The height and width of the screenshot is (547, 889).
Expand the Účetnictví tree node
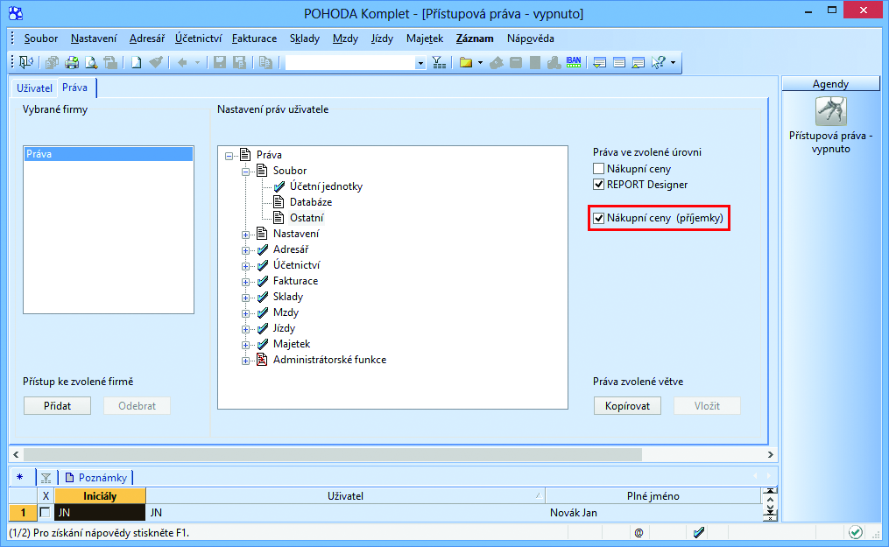(245, 266)
